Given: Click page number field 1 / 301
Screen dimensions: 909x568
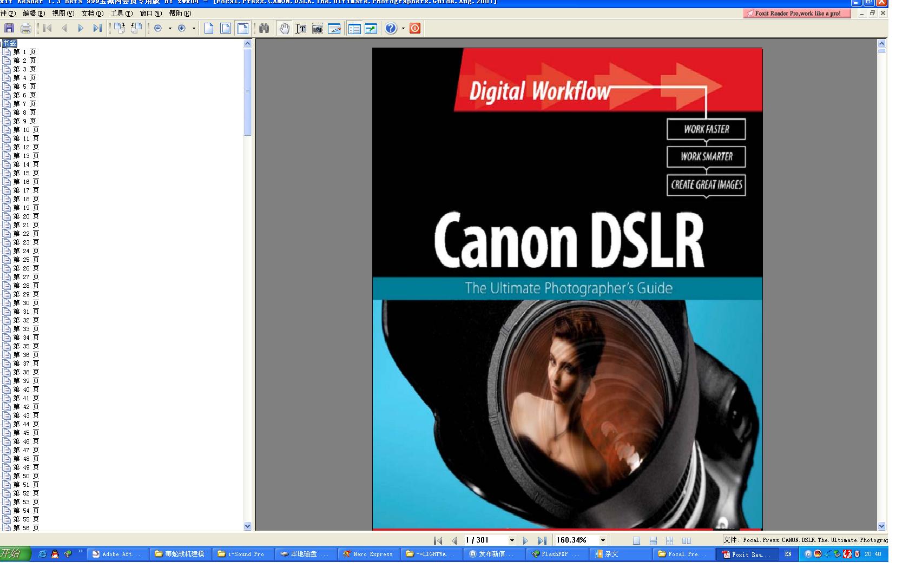Looking at the screenshot, I should click(485, 540).
